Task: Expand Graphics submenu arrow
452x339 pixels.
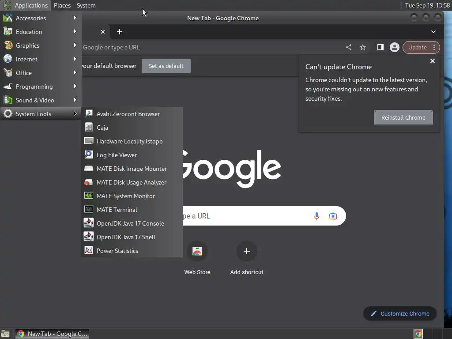Action: [x=75, y=45]
